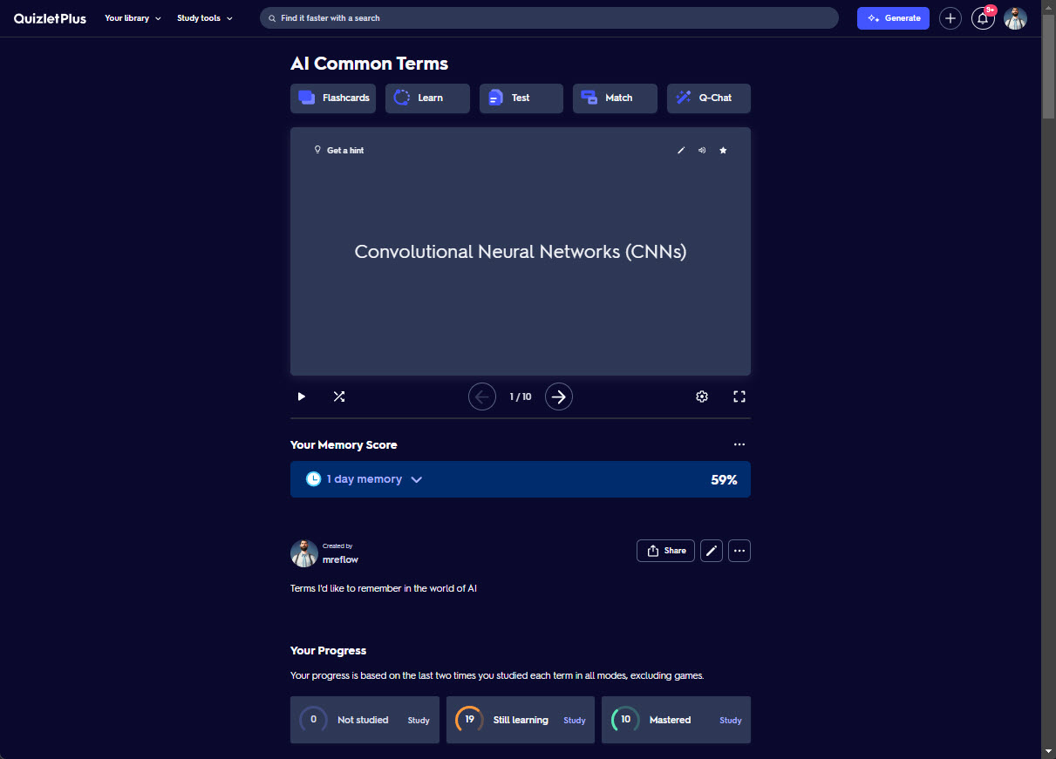This screenshot has width=1056, height=759.
Task: Click the Your Memory Score heading
Action: point(344,444)
